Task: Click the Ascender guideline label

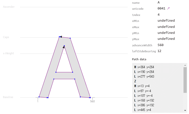Action: pyautogui.click(x=9, y=7)
